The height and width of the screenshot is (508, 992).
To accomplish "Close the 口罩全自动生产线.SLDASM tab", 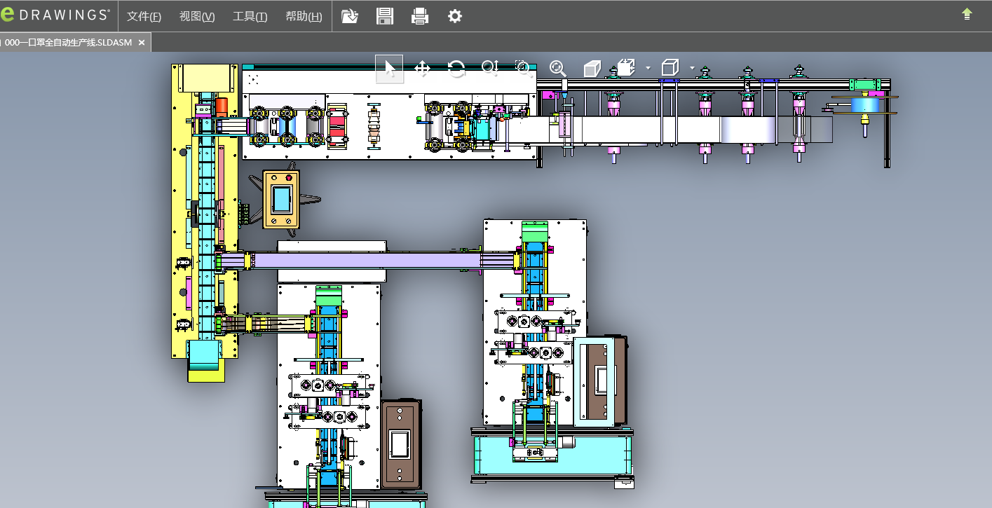I will 141,43.
